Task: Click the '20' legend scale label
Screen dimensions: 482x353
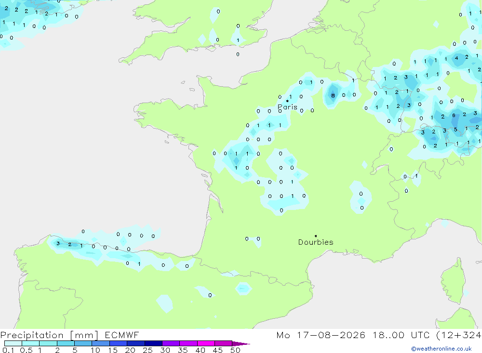Action: [x=130, y=350]
